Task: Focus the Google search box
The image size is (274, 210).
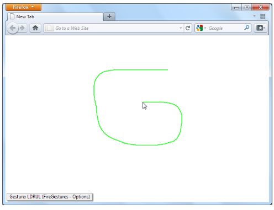Action: click(225, 28)
